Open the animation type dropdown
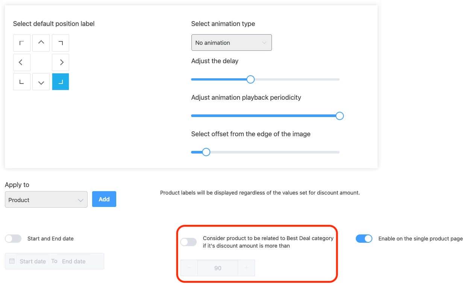The height and width of the screenshot is (286, 472). (x=231, y=43)
